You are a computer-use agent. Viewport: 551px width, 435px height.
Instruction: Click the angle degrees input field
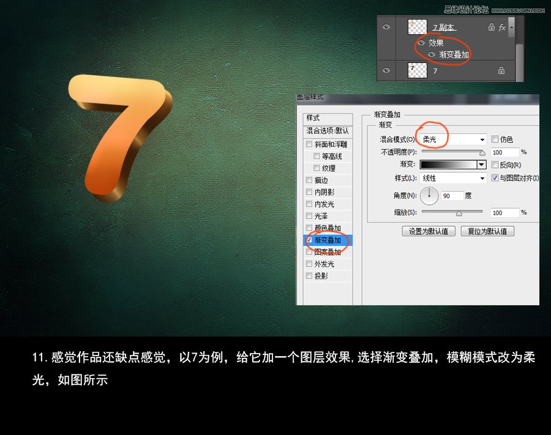(x=452, y=196)
